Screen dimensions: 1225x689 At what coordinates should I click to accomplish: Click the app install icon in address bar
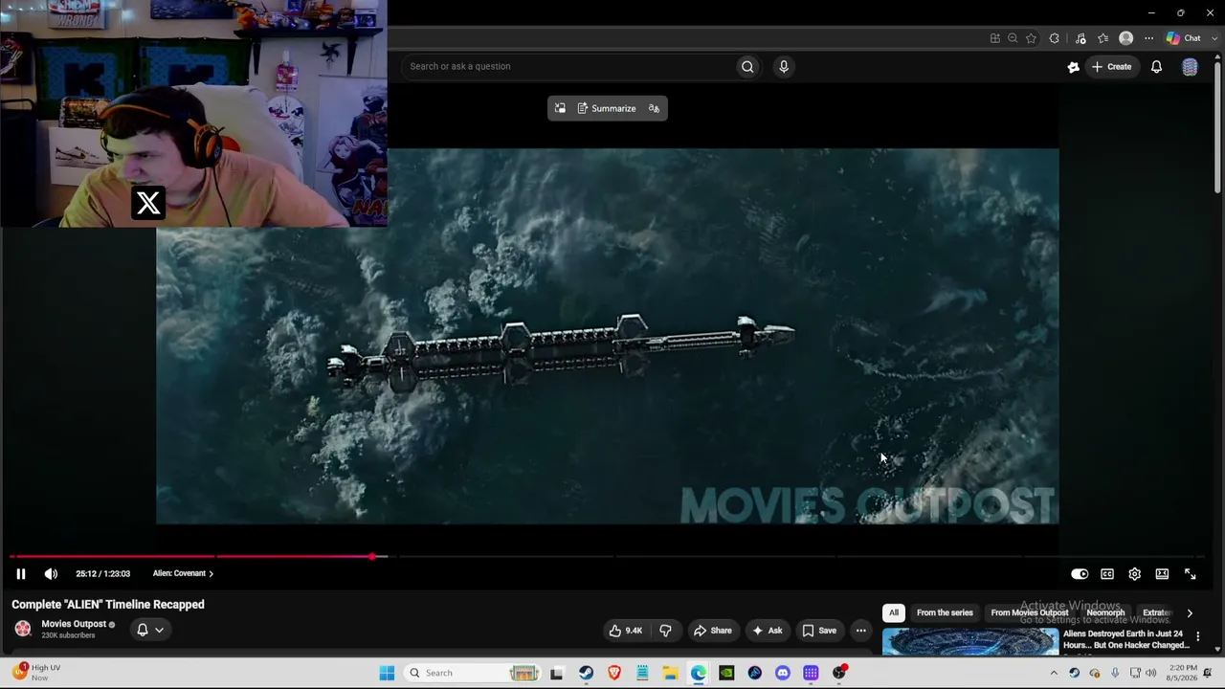click(995, 38)
